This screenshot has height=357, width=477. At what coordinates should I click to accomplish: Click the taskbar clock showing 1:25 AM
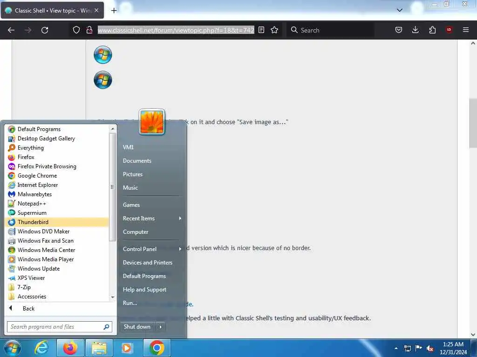click(453, 348)
